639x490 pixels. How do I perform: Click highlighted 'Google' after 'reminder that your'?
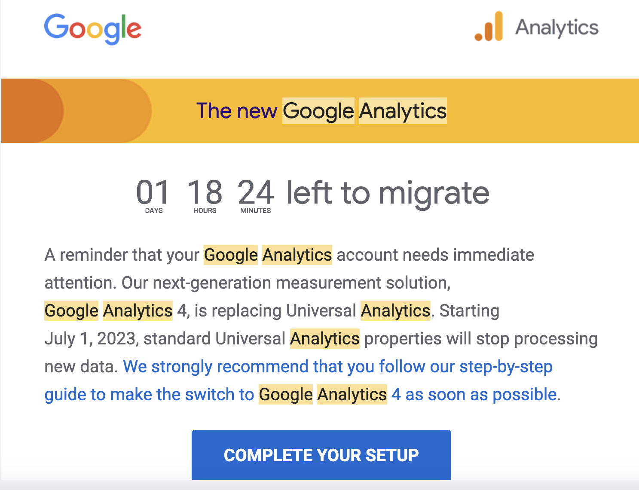click(231, 255)
